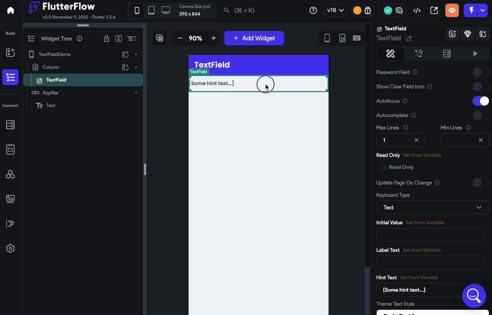Open the Add Widget panel in left rail
The image size is (492, 315).
pyautogui.click(x=10, y=53)
